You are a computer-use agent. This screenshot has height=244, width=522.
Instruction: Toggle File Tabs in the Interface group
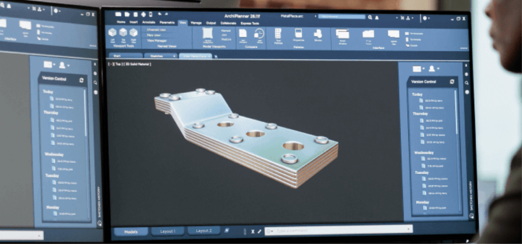click(x=368, y=34)
